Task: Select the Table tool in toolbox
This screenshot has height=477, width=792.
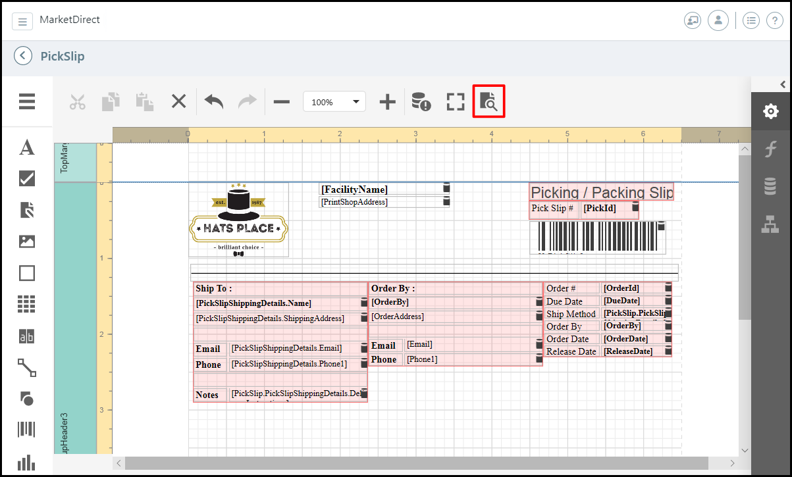Action: (x=27, y=304)
